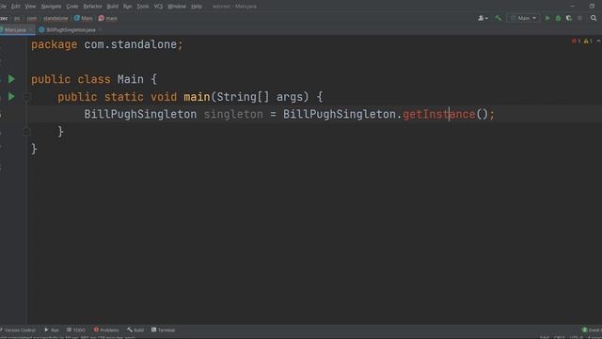Click the green Run button in toolbar
The width and height of the screenshot is (602, 339).
tap(547, 18)
